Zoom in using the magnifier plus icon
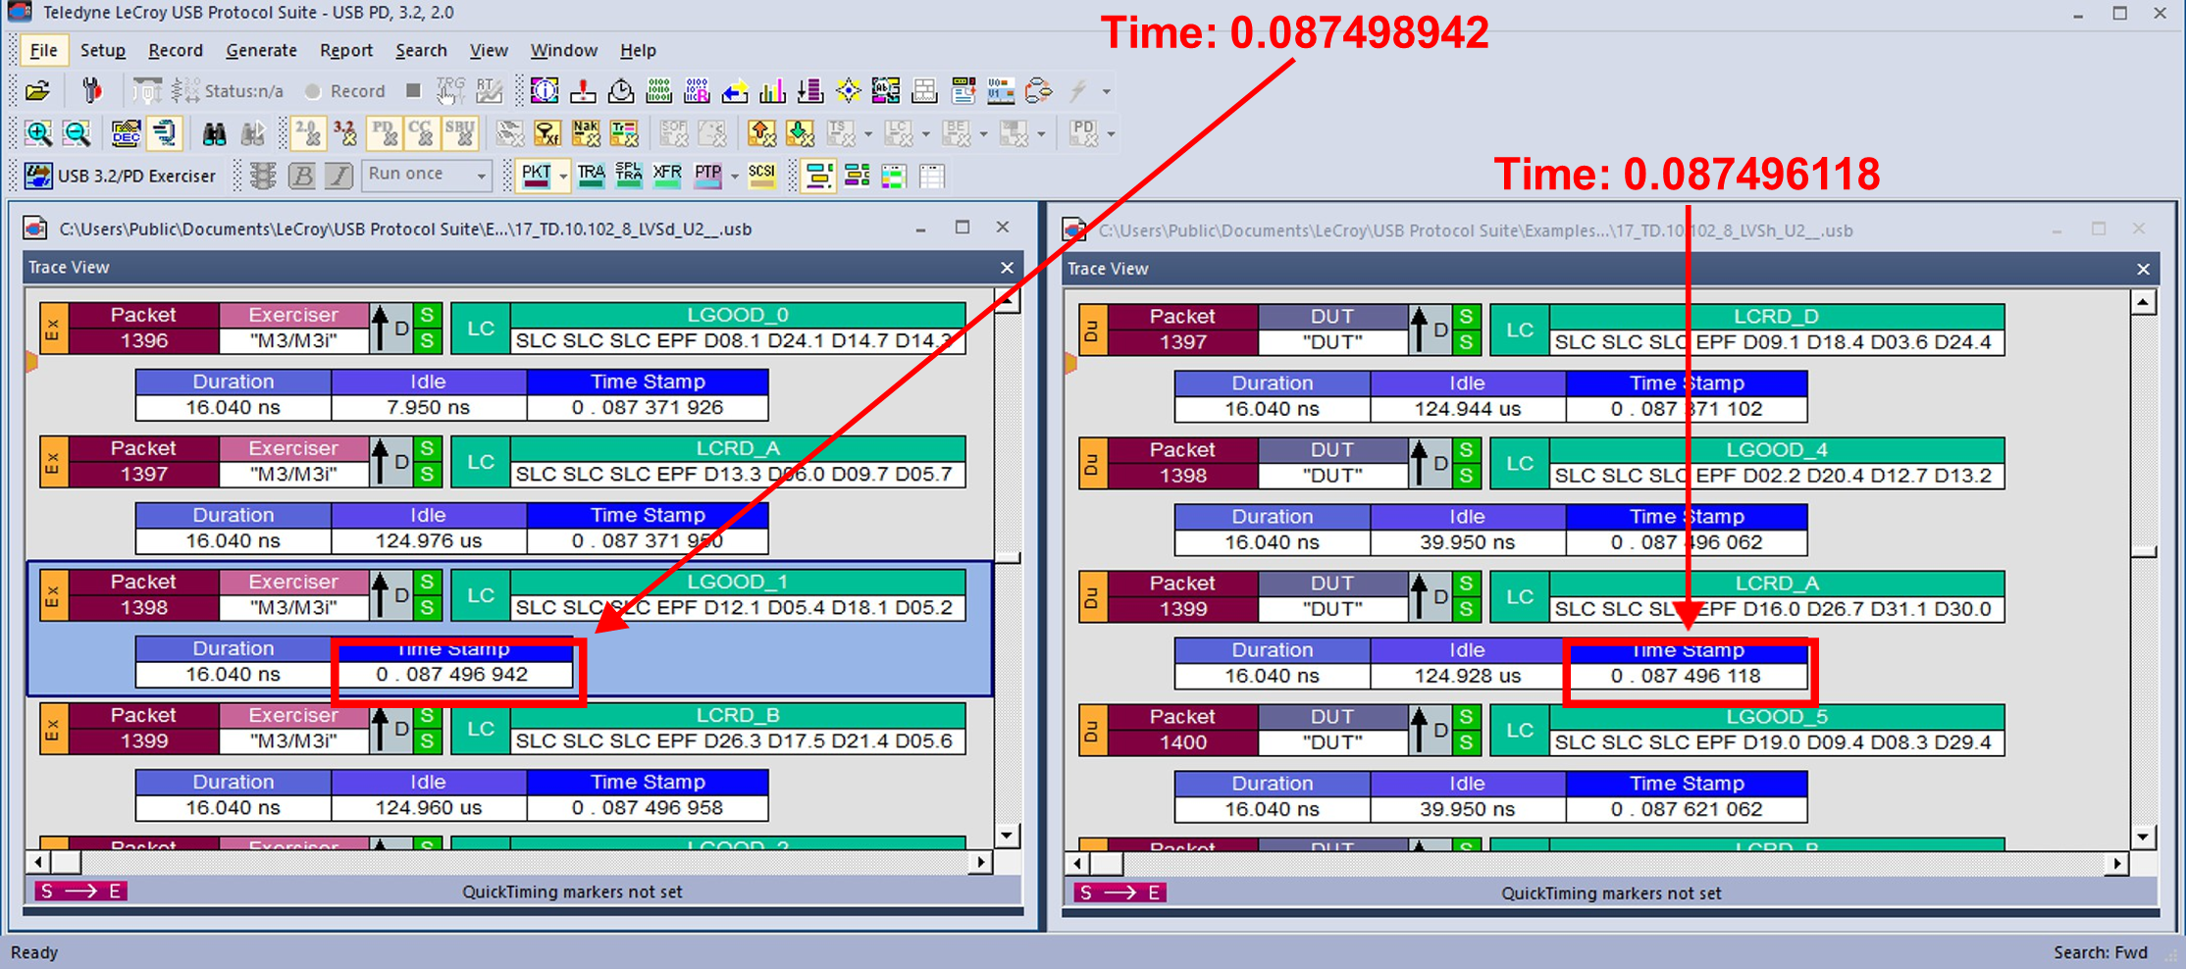 (x=38, y=133)
